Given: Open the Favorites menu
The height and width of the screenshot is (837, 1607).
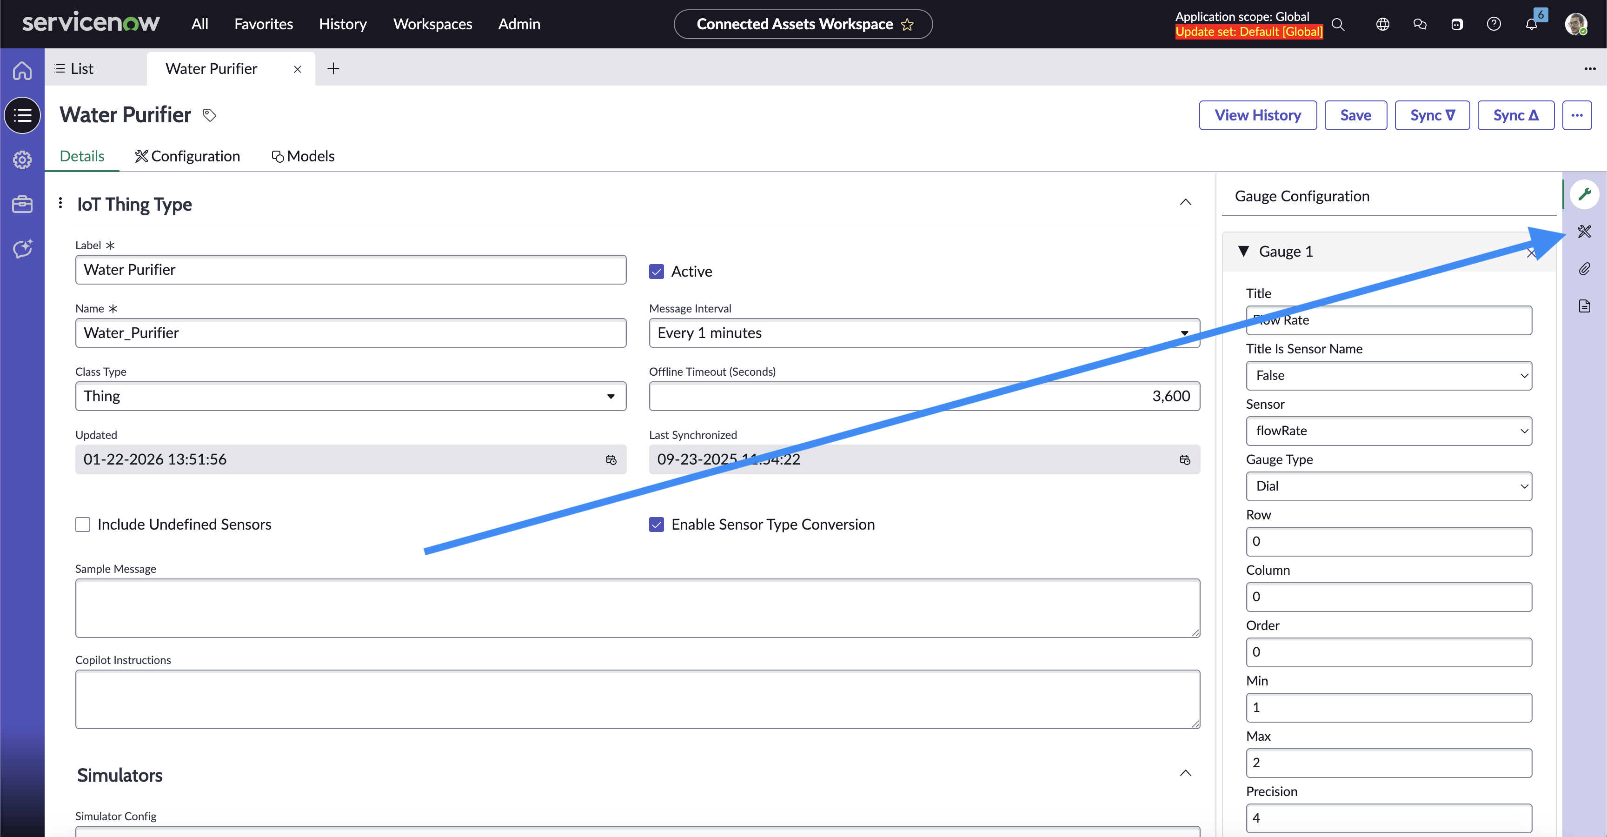Looking at the screenshot, I should point(263,24).
